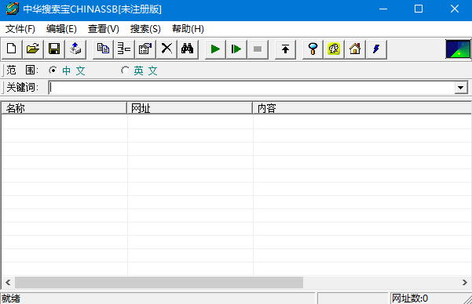Go to homepage via house icon
Screen dimensions: 472x304
355,49
